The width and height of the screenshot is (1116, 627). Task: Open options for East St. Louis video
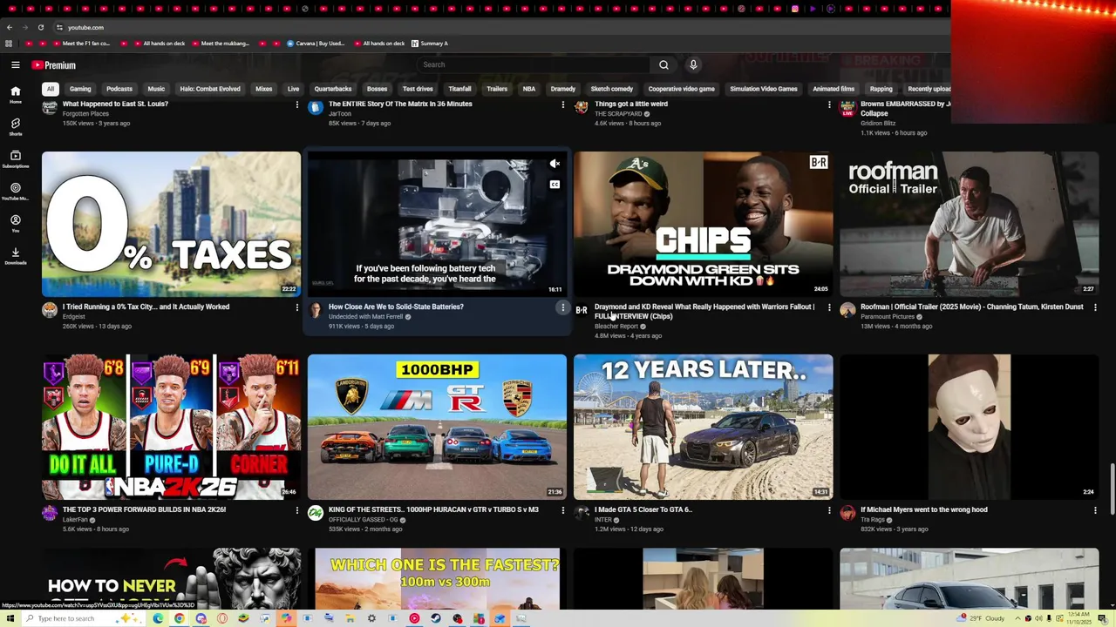pyautogui.click(x=296, y=104)
